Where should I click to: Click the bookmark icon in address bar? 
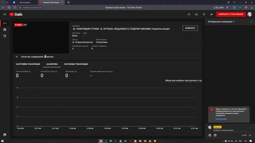[227, 8]
